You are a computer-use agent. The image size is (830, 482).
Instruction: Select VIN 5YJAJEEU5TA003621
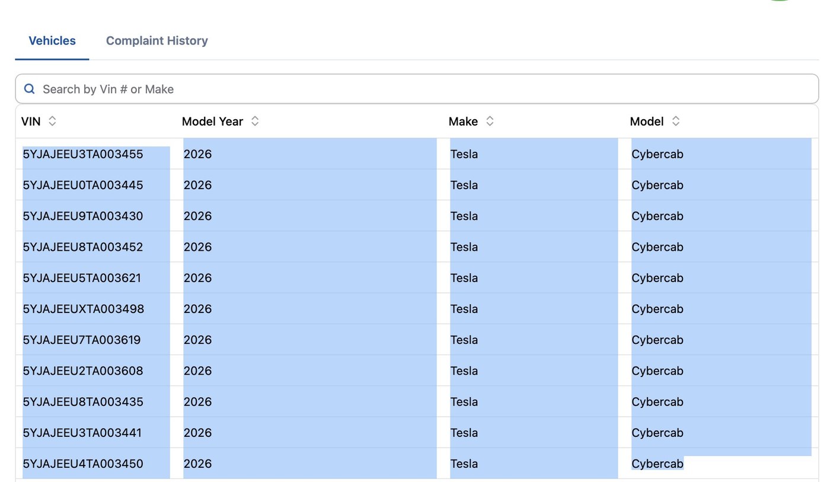(82, 277)
